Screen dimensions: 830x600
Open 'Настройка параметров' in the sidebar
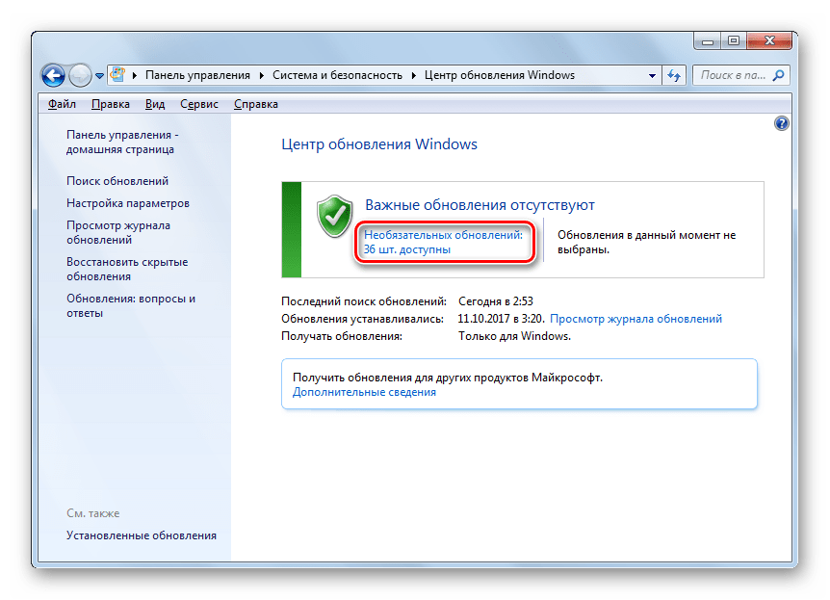(x=128, y=203)
